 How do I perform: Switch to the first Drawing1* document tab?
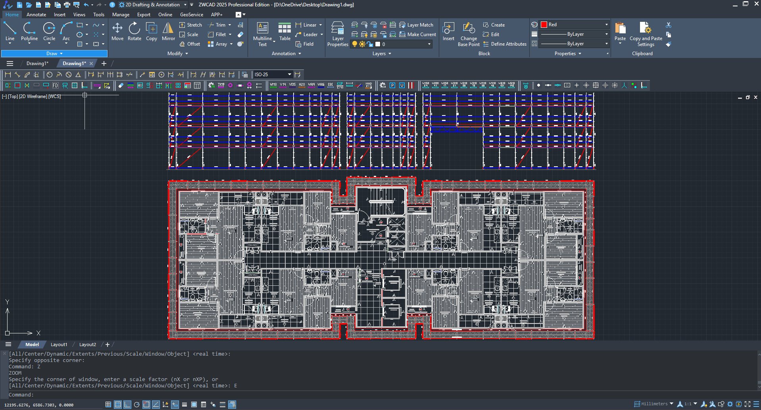pos(37,64)
